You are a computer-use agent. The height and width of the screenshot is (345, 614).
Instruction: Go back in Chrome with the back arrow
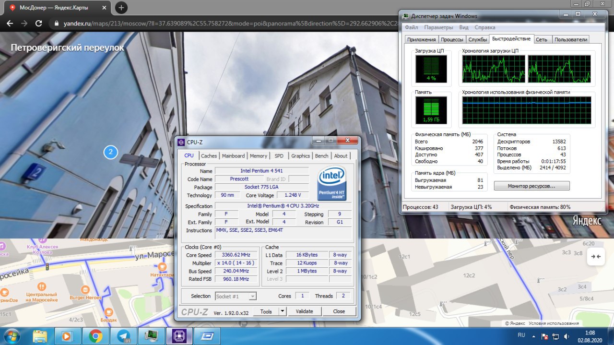click(x=10, y=23)
